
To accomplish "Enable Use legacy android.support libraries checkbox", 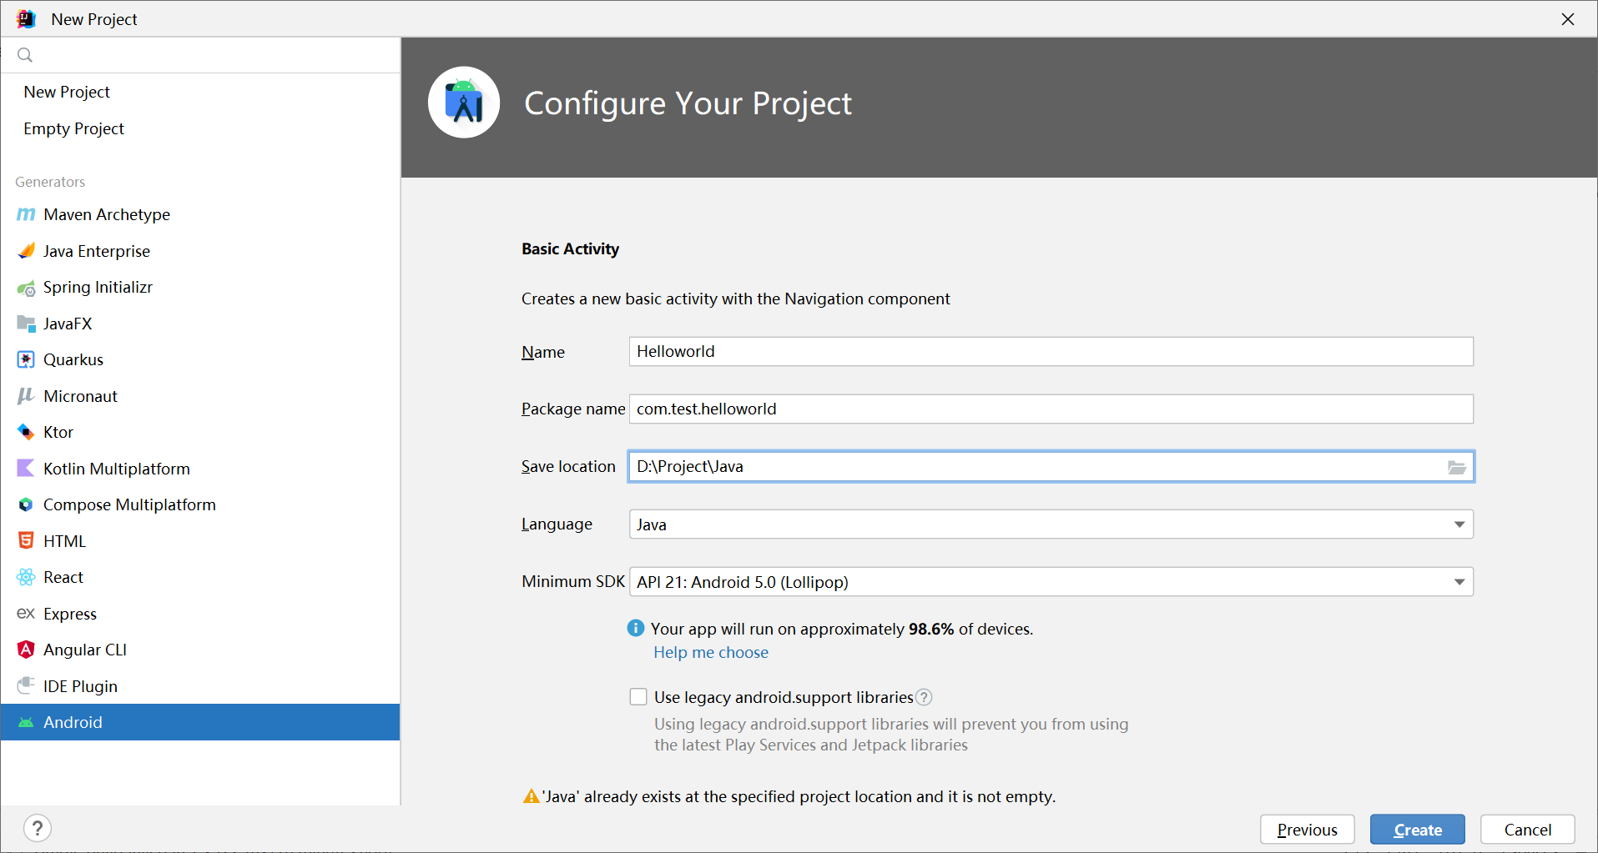I will [638, 697].
